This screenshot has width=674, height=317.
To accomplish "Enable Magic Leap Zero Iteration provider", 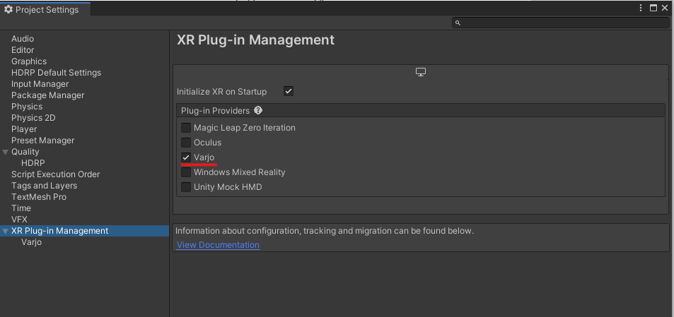I will [x=186, y=128].
